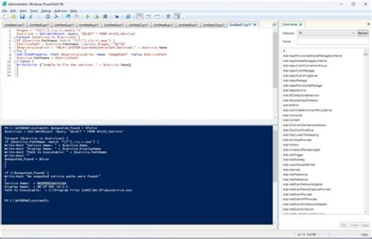
Task: Cut selection using the scissors icon
Action: 31,17
